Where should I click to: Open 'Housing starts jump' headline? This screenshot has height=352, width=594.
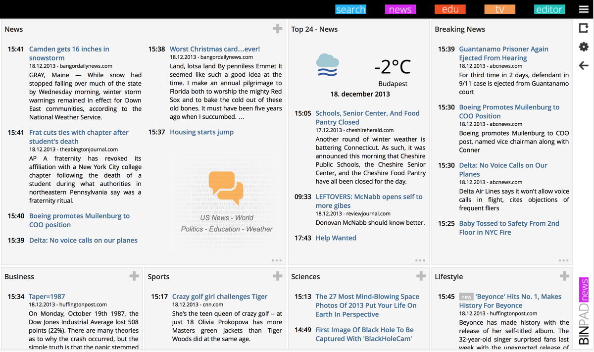pyautogui.click(x=201, y=132)
